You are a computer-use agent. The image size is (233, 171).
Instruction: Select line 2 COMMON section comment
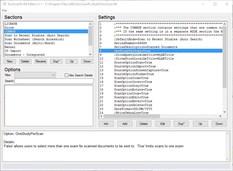coord(161,28)
